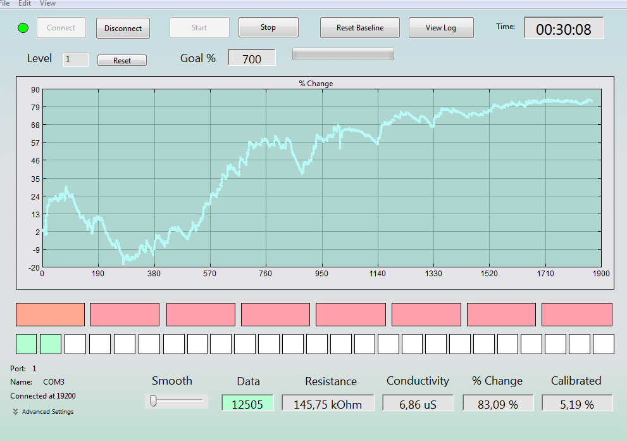Click the orange level block

(x=51, y=314)
